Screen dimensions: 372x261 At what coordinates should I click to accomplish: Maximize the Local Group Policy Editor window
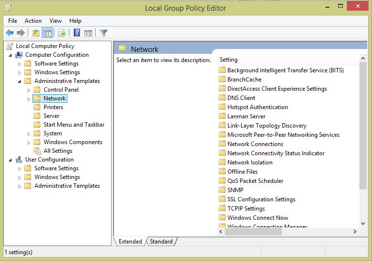click(x=340, y=6)
